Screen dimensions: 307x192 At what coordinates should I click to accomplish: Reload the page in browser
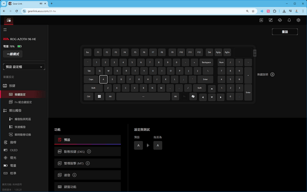pos(17,11)
